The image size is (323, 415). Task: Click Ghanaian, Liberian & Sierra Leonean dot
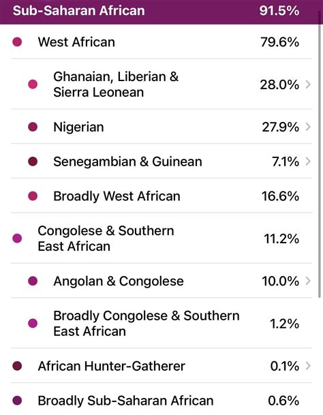click(x=33, y=84)
